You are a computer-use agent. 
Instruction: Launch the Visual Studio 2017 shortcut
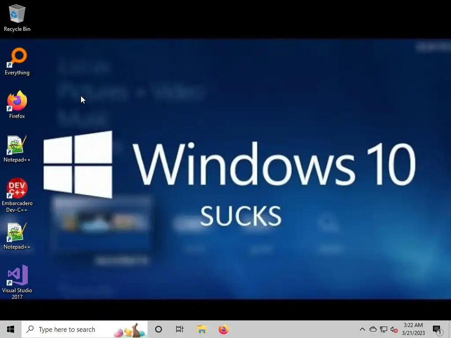click(17, 283)
